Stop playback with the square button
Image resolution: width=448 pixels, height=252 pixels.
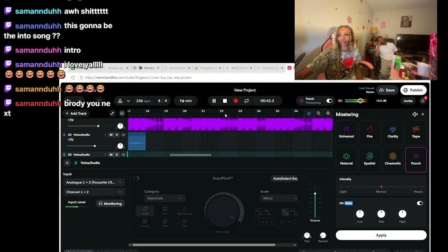[x=225, y=101]
